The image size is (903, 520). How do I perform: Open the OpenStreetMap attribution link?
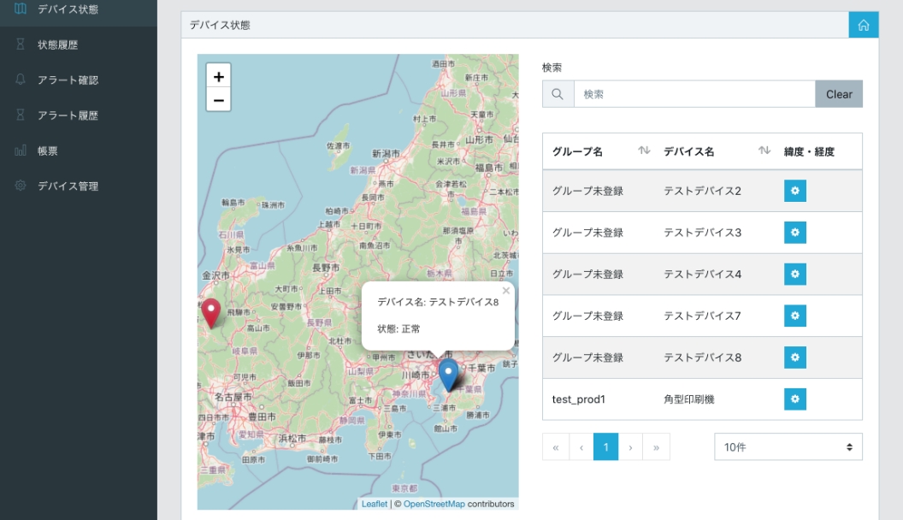point(434,504)
